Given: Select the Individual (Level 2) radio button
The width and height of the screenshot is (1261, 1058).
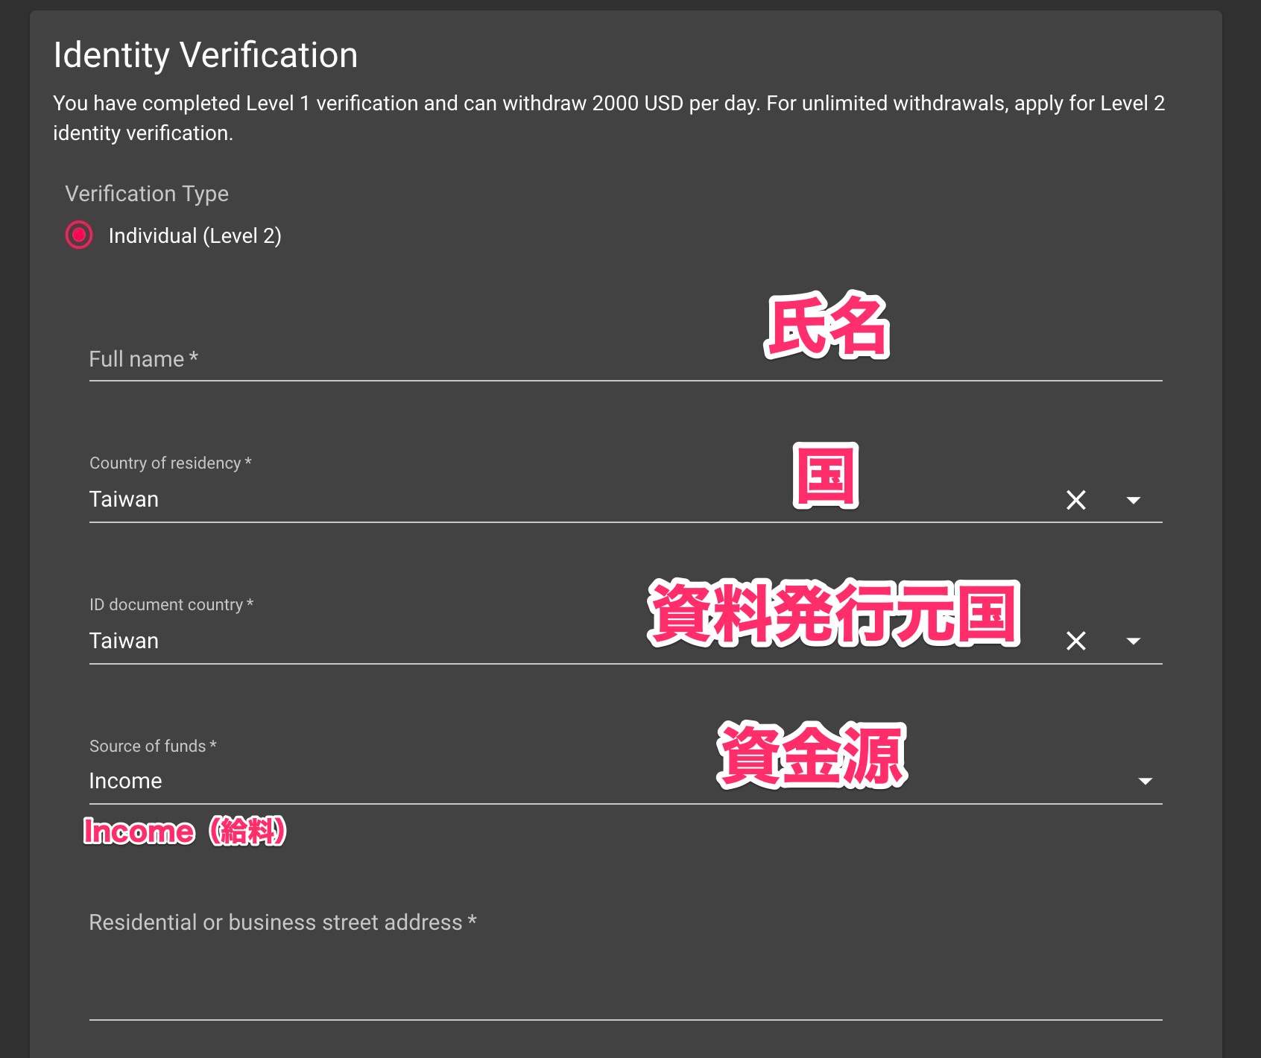Looking at the screenshot, I should tap(79, 235).
